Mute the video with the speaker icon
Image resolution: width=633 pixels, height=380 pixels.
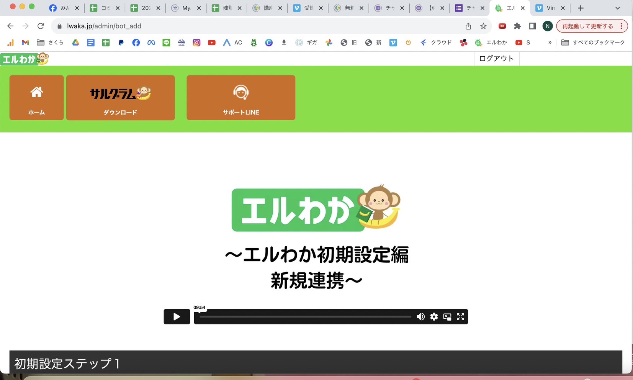pyautogui.click(x=420, y=316)
